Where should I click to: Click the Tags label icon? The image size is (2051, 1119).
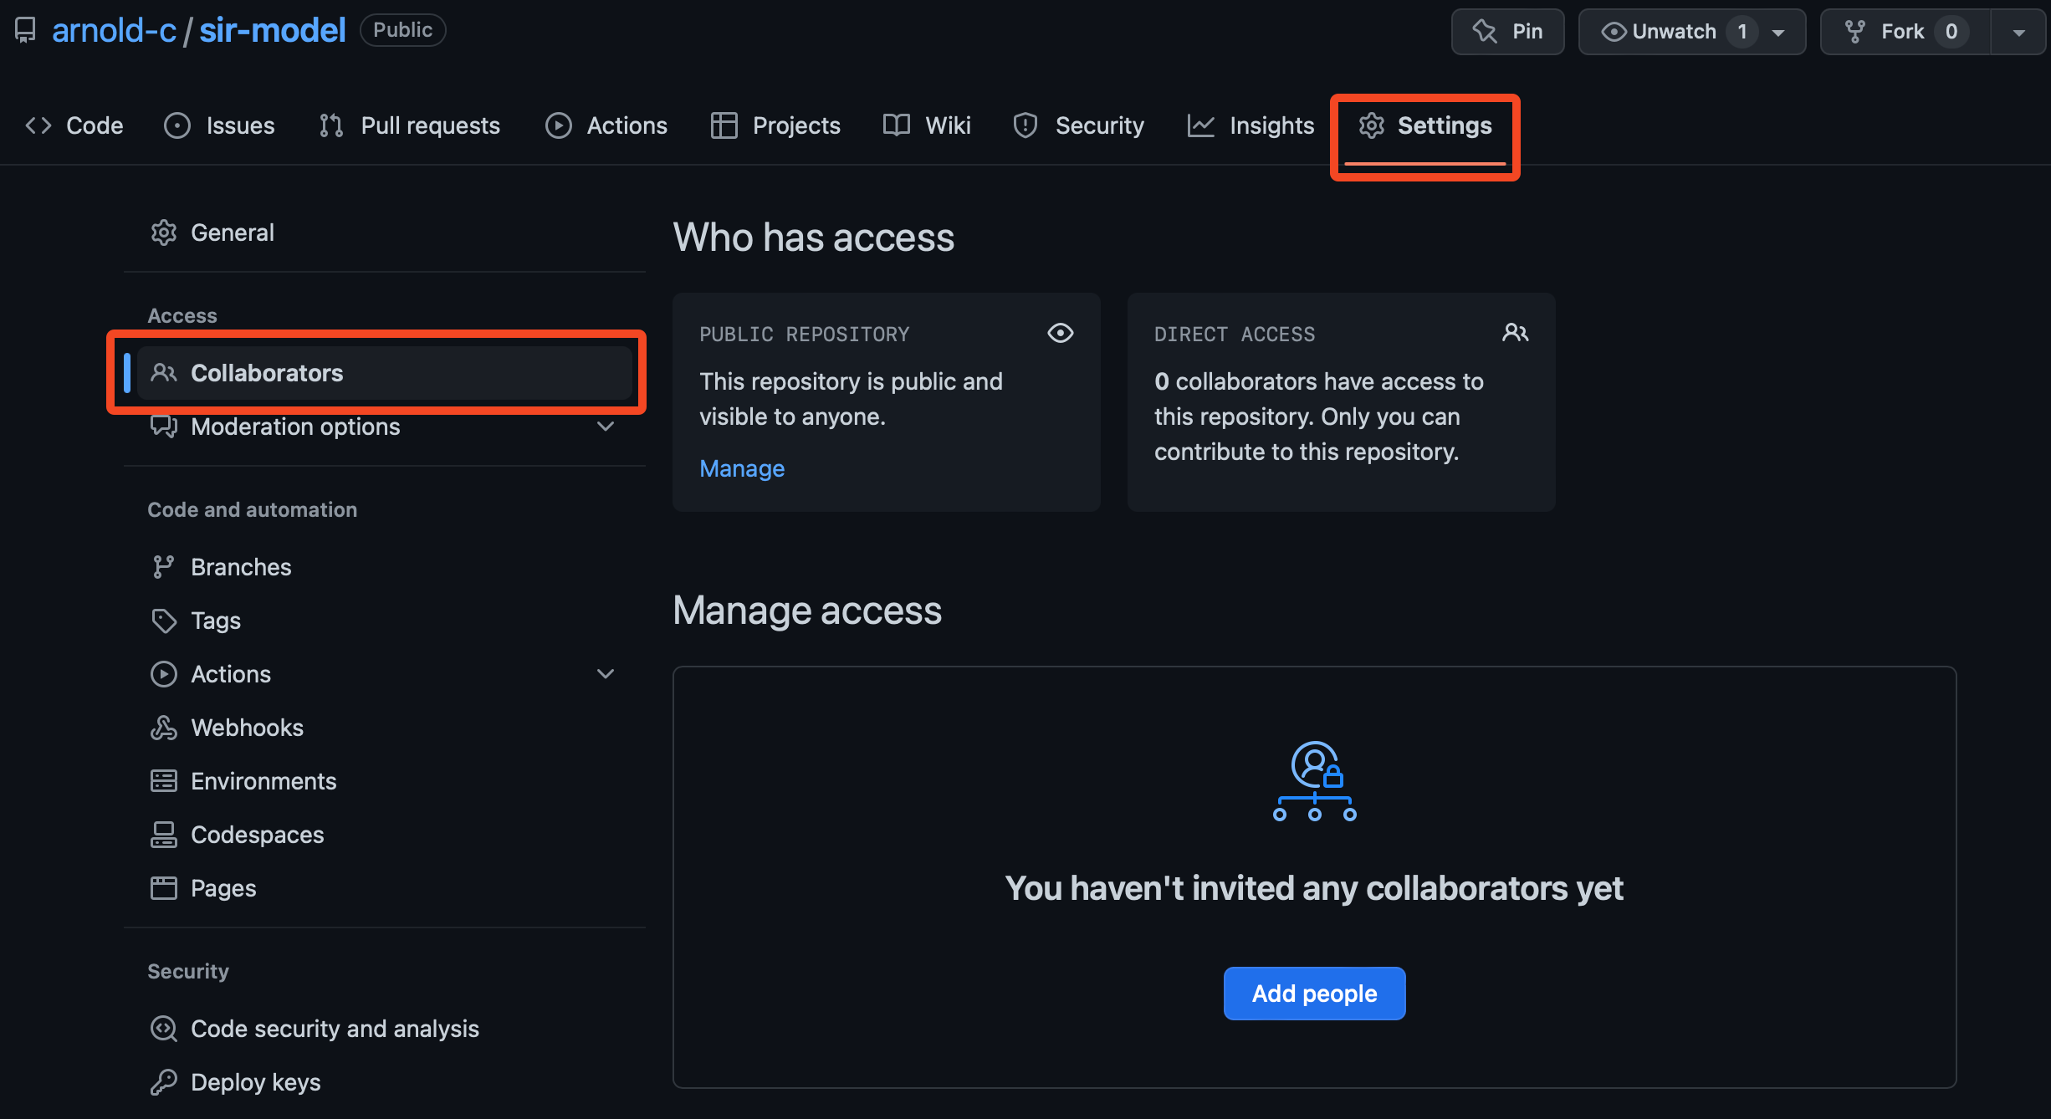pyautogui.click(x=163, y=621)
